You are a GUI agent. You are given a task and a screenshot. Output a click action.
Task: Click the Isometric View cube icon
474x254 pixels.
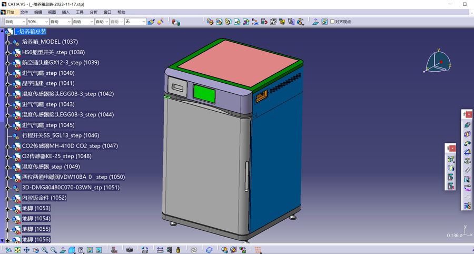pos(72,250)
